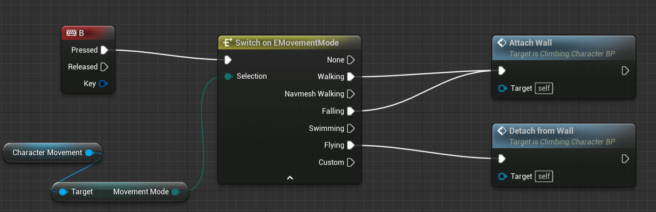
Task: Click the Key output pin on B node
Action: point(103,84)
